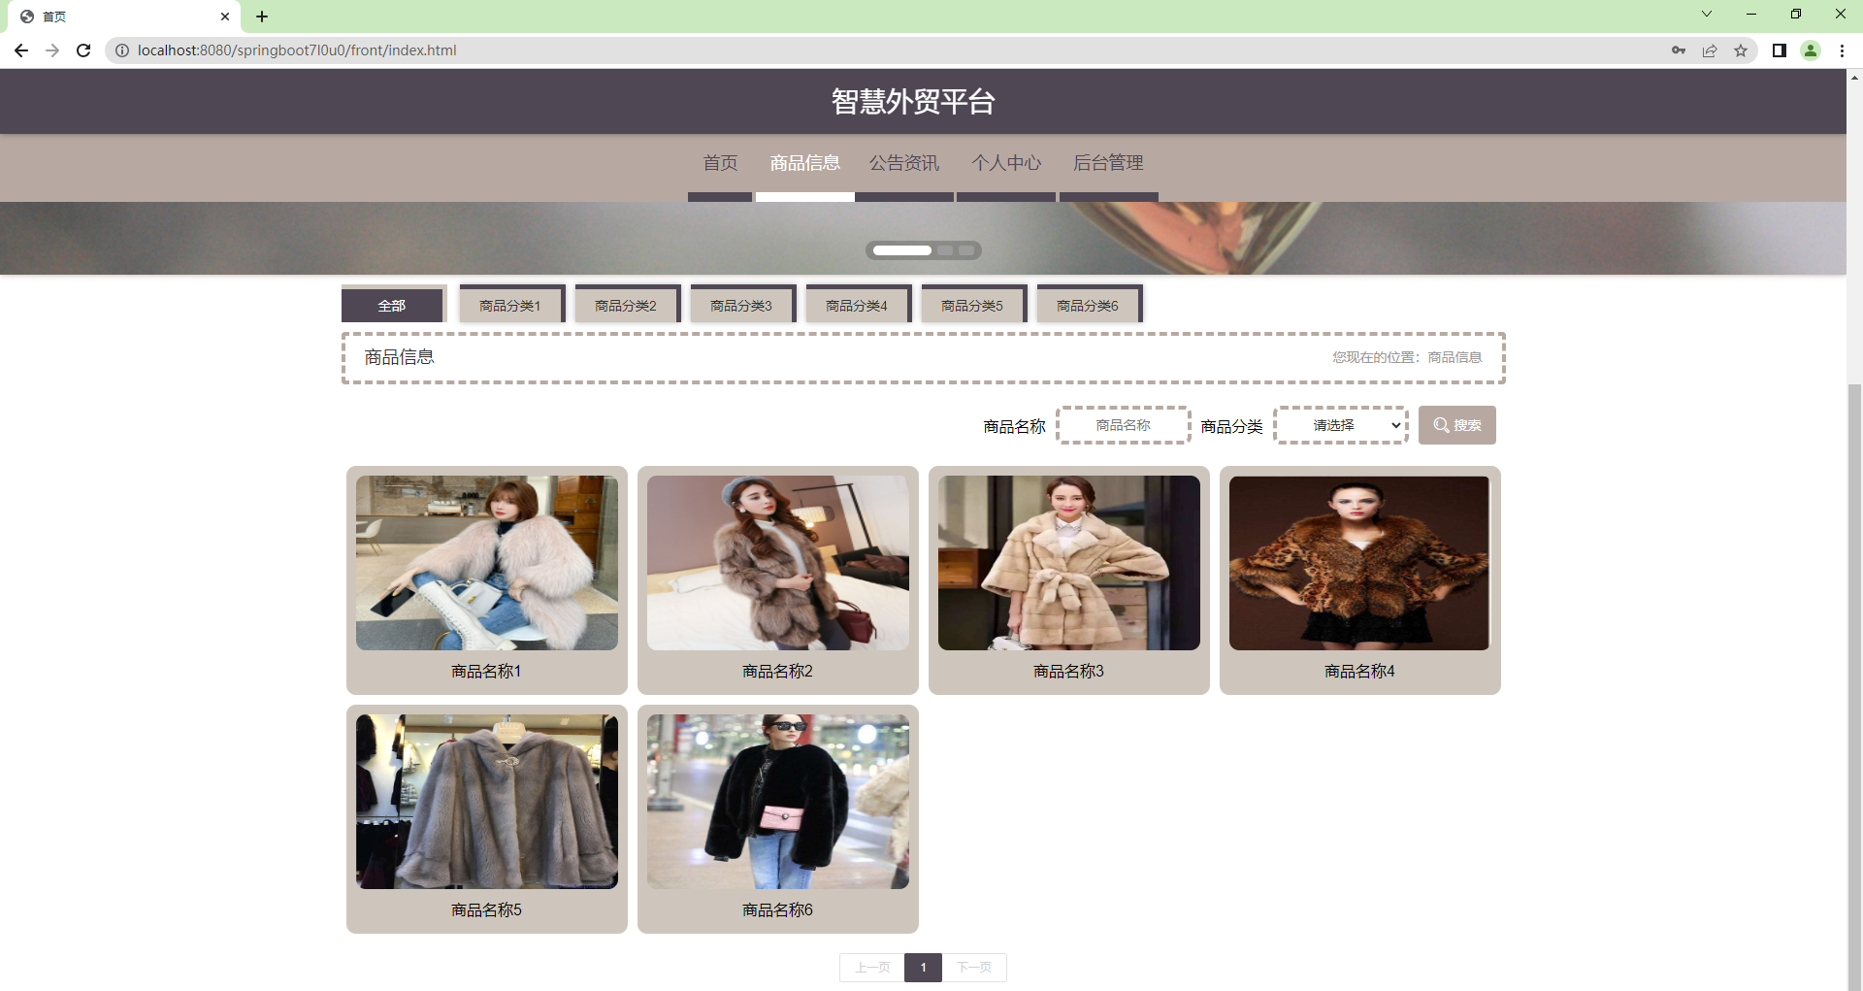Viewport: 1863px width, 991px height.
Task: Click the 智慧外贸平台 site title
Action: pyautogui.click(x=913, y=102)
